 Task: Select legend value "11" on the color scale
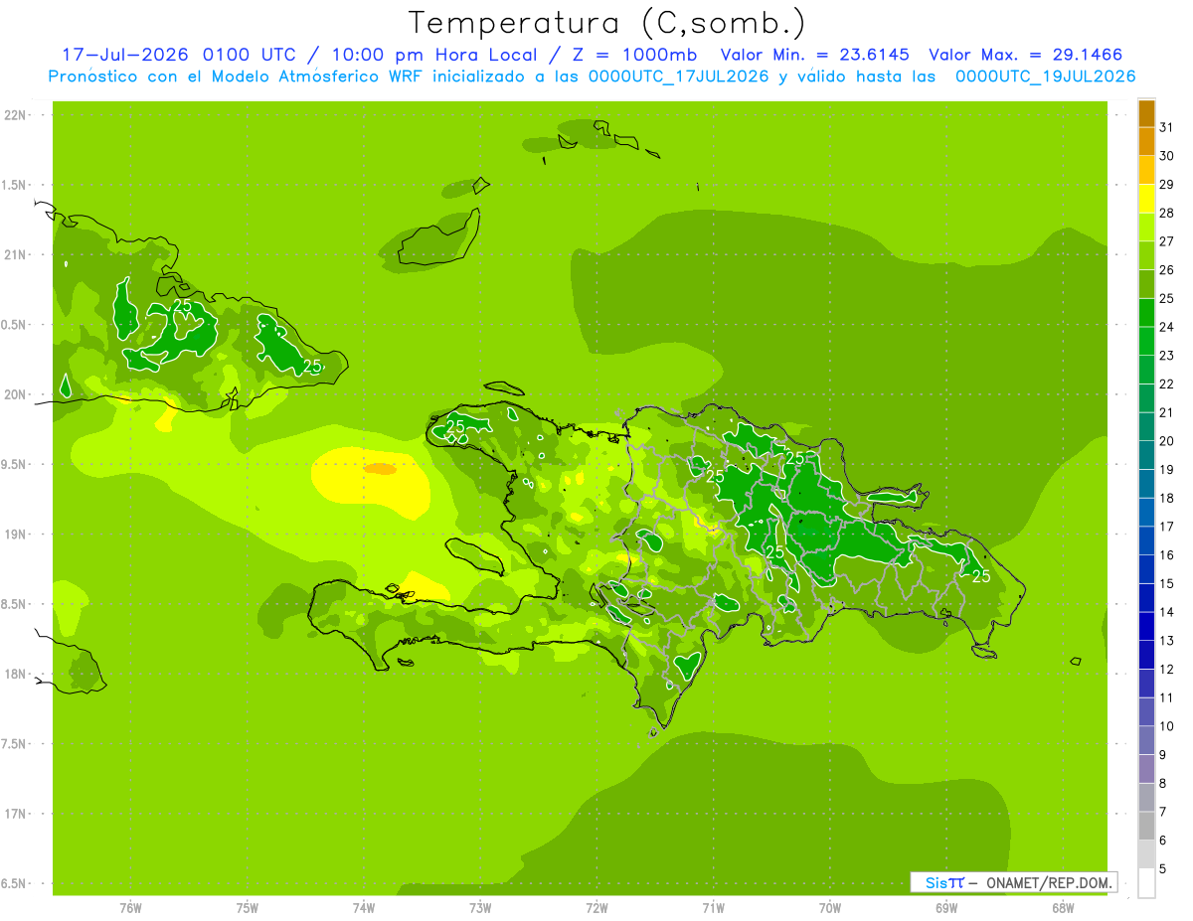coord(1166,697)
